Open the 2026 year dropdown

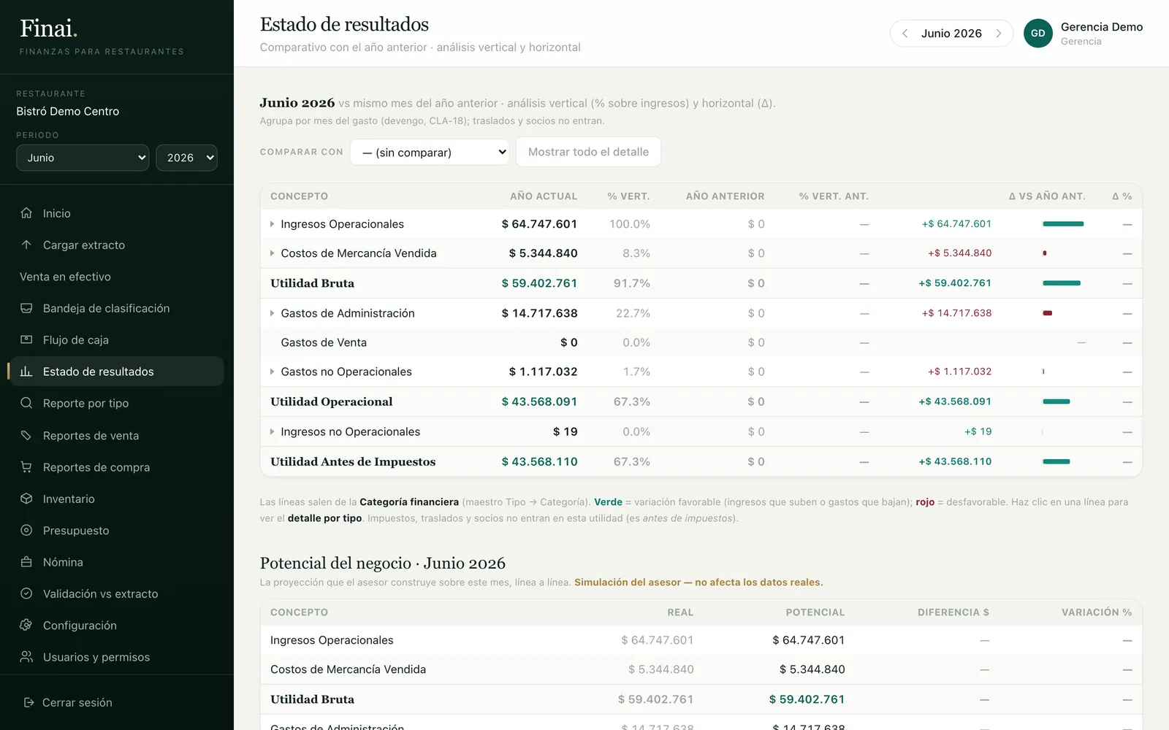pyautogui.click(x=186, y=158)
